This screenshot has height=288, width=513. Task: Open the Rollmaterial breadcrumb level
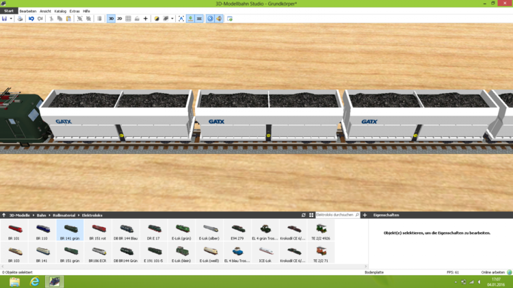[x=66, y=215]
